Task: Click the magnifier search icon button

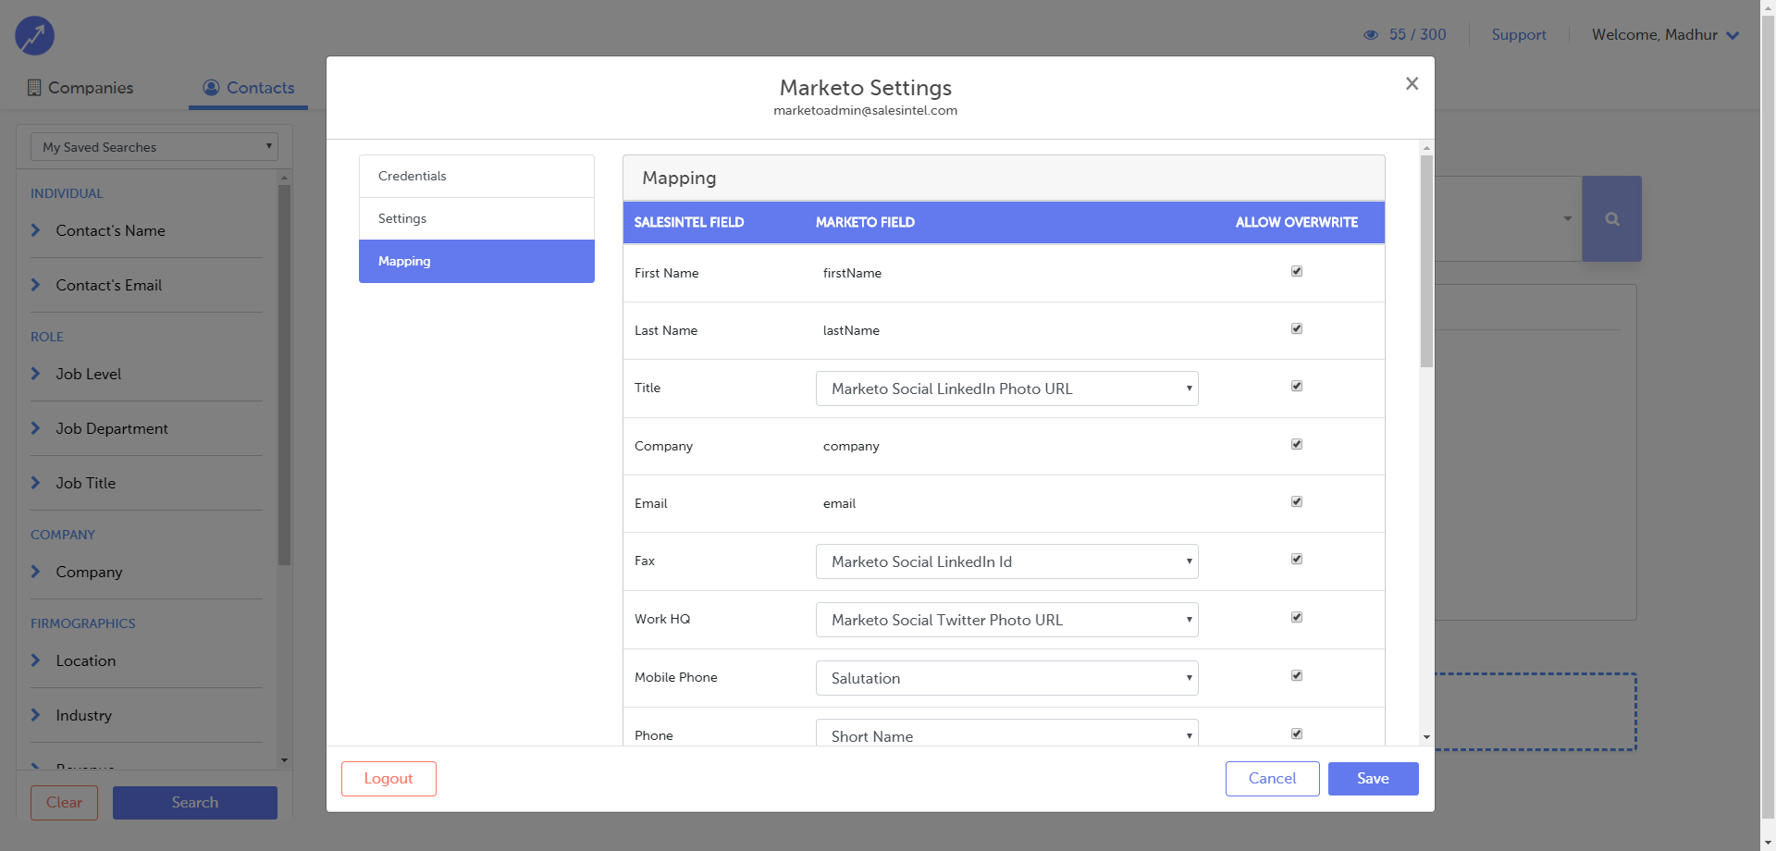Action: click(x=1612, y=219)
